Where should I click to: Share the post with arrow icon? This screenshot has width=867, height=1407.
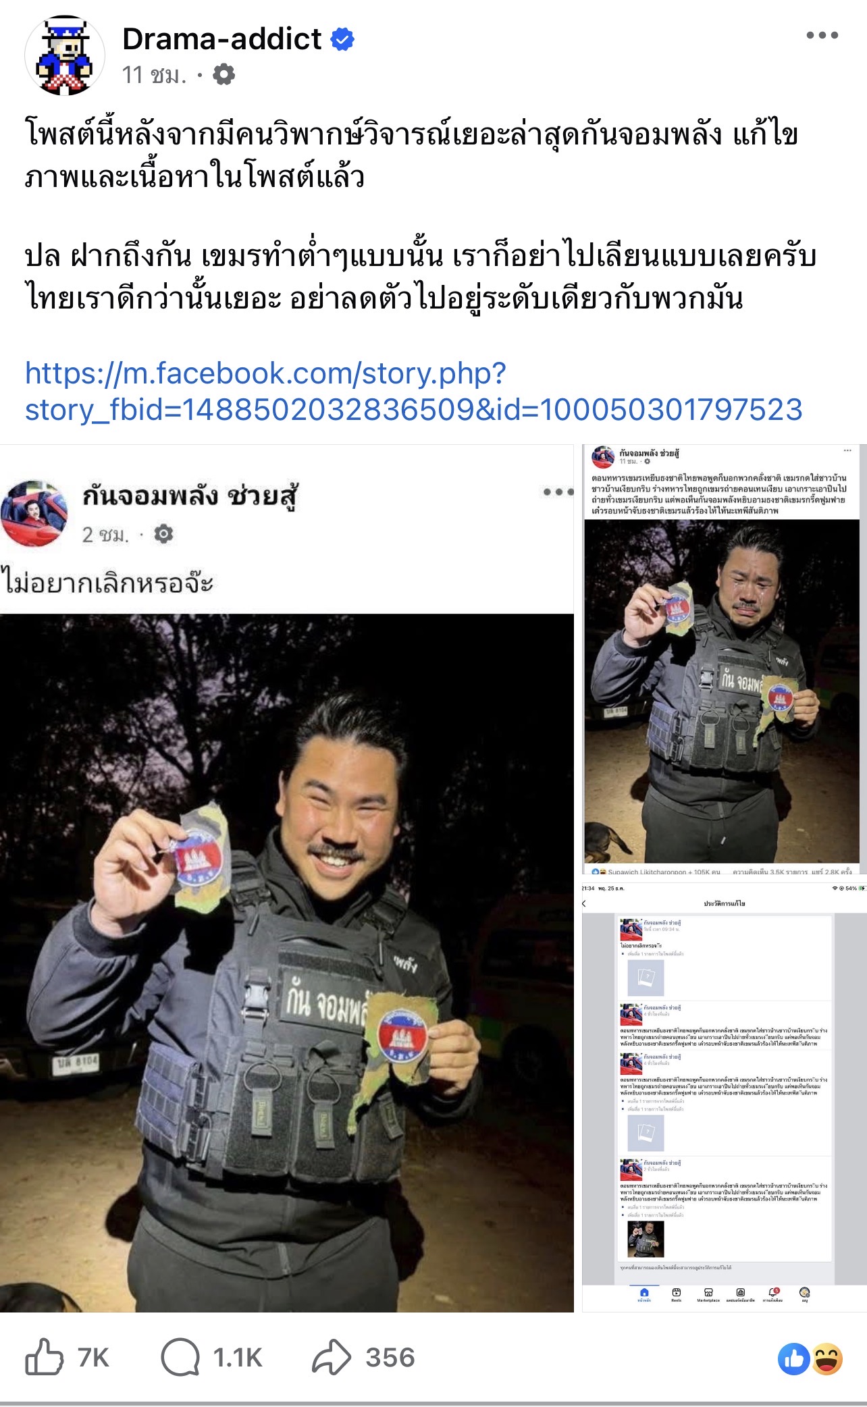pos(332,1356)
